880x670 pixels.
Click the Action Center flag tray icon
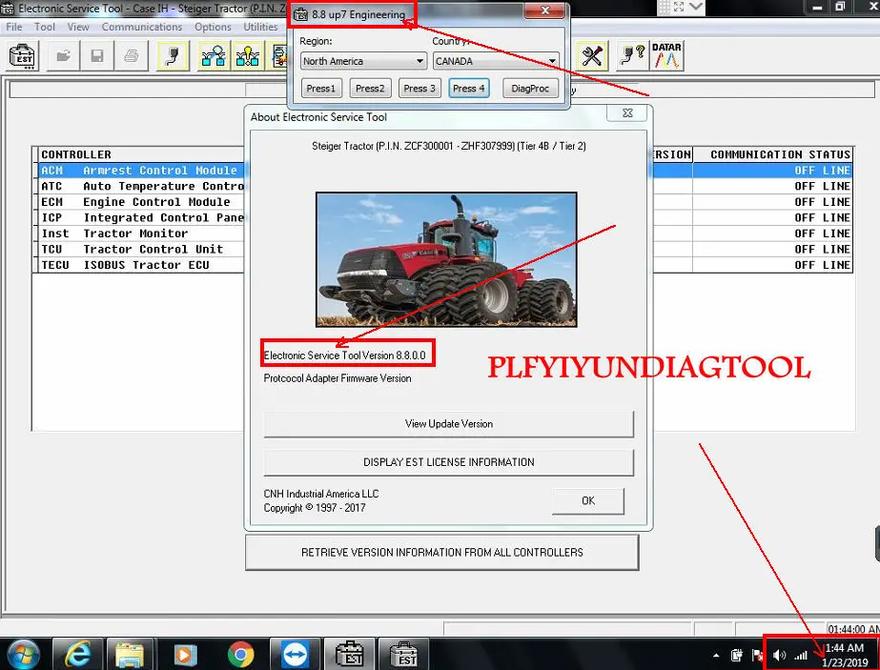(x=757, y=655)
